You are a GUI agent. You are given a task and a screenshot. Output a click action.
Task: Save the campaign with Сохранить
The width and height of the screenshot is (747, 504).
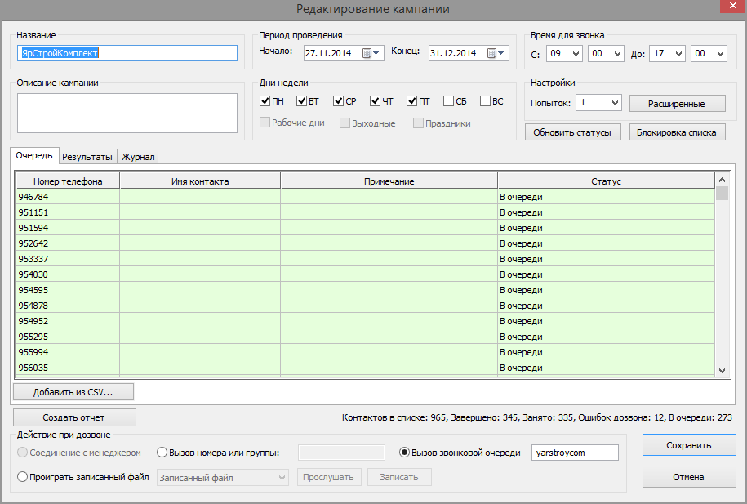click(x=689, y=445)
